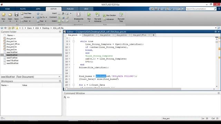The image size is (221, 124).
Task: Click the Run Section button
Action: pos(109,15)
